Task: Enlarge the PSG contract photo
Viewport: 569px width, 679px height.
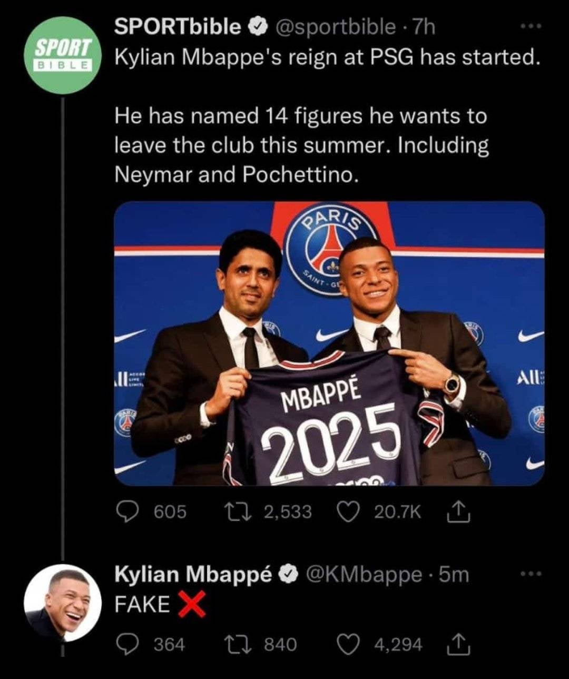Action: pos(329,343)
